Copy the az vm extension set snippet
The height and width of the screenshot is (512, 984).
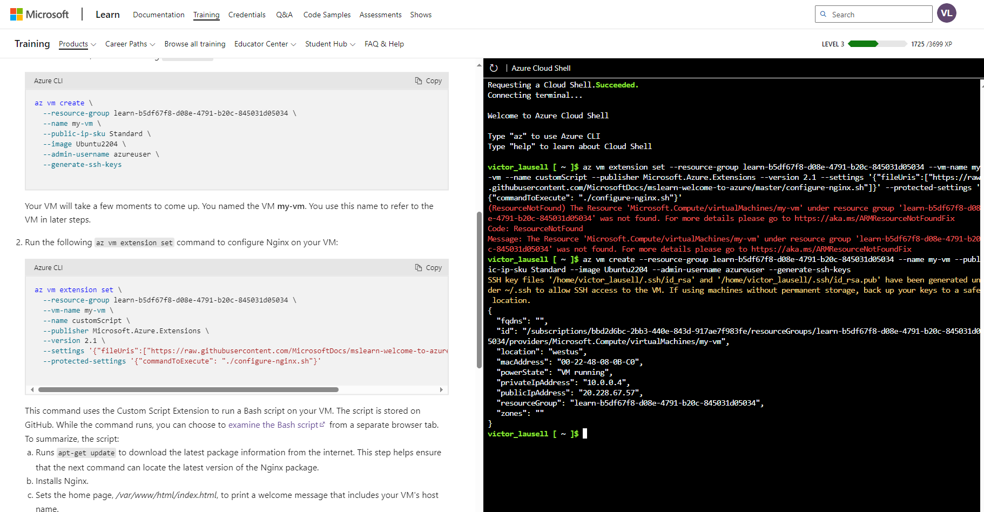(x=428, y=267)
